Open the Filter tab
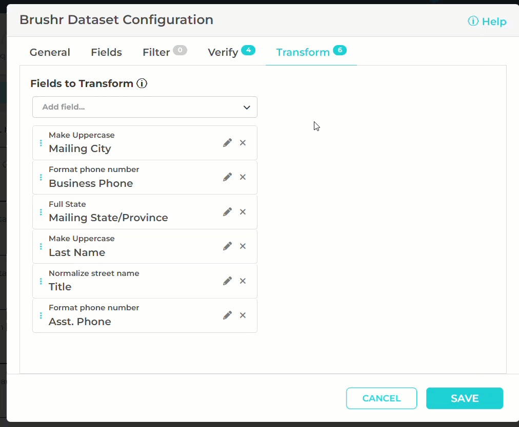Image resolution: width=519 pixels, height=427 pixels. [156, 52]
